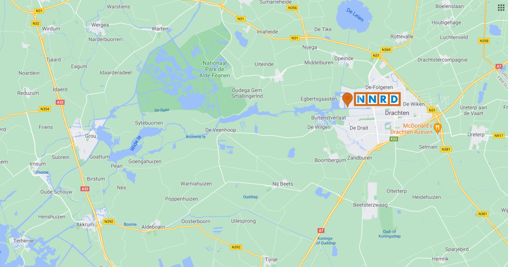Click the E22 road shield
Screen dimensions: 508x267
tap(395, 138)
